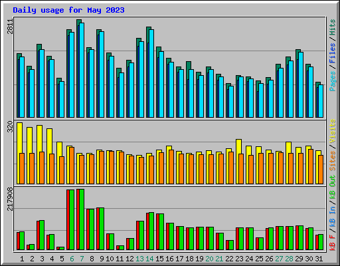Click the cyan pages bar for day 5
340x266 pixels.
(x=62, y=99)
